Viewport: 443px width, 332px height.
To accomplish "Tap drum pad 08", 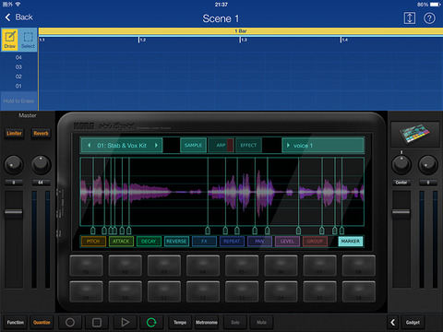I will (359, 266).
